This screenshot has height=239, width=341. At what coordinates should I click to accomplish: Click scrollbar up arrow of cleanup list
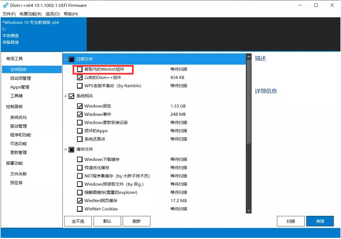[249, 57]
